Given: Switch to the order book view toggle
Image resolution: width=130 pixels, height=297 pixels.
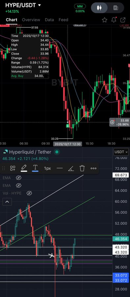Looking at the screenshot, I should pos(116,8).
